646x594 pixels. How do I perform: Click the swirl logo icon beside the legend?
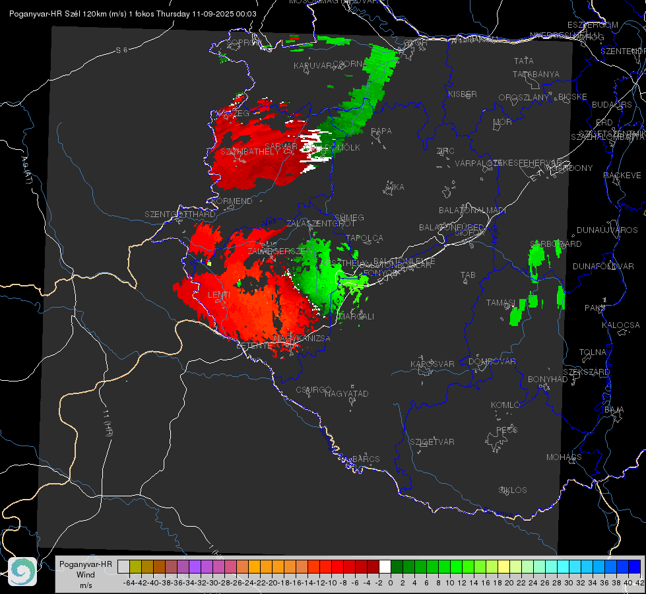[x=22, y=572]
